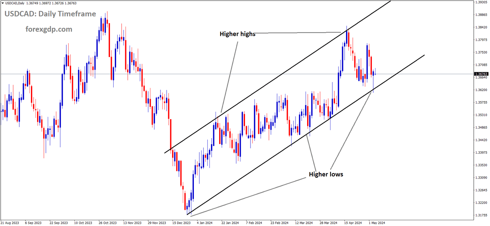Click the date label 21 Aug 2023

(10, 223)
